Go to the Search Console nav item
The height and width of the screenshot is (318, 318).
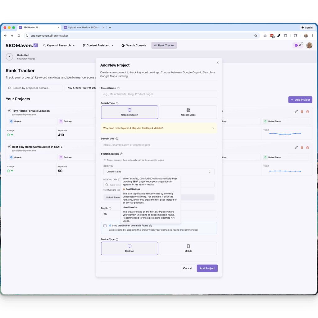pos(134,45)
